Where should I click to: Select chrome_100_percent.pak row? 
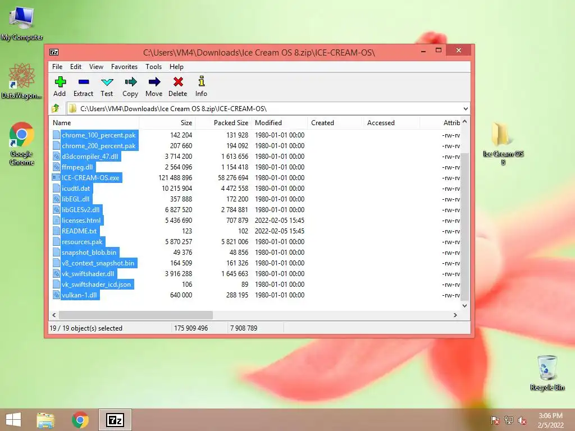[254, 135]
